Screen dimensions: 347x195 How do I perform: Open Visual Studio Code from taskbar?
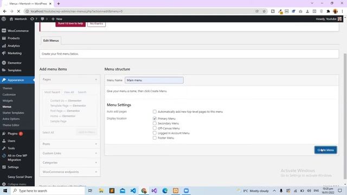tap(133, 191)
